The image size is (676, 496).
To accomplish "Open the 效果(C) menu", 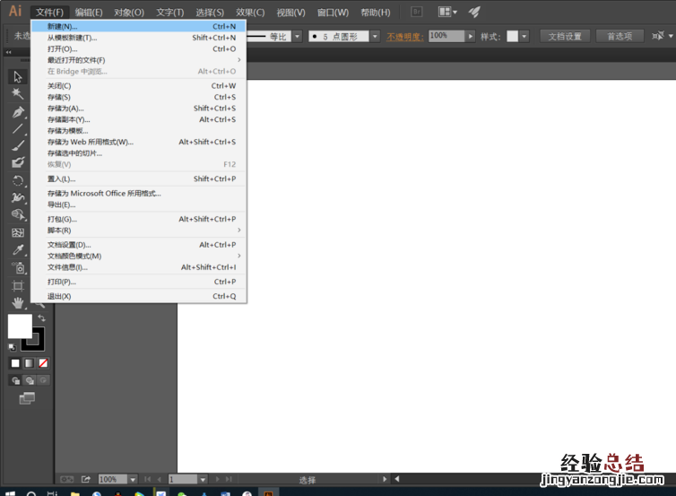I will [x=250, y=13].
